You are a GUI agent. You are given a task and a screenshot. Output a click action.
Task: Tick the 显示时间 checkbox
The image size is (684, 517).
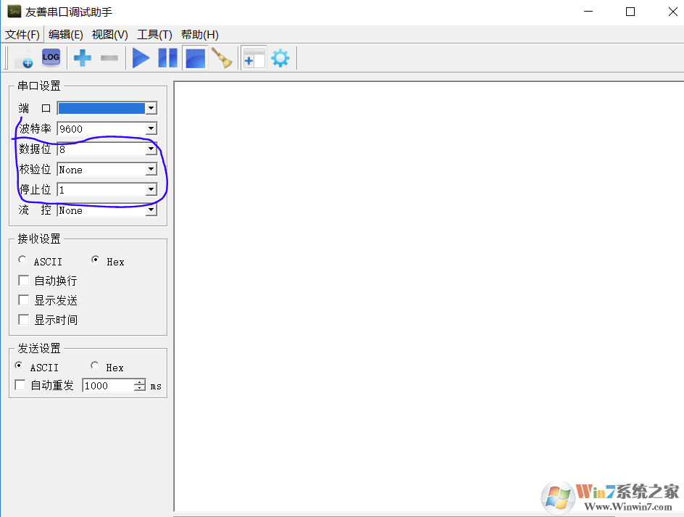(24, 320)
